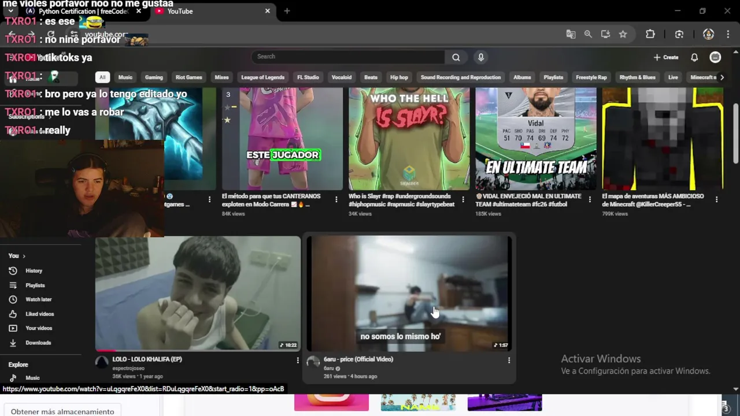The height and width of the screenshot is (416, 740).
Task: Select the FL Studio filter chip
Action: pos(308,77)
